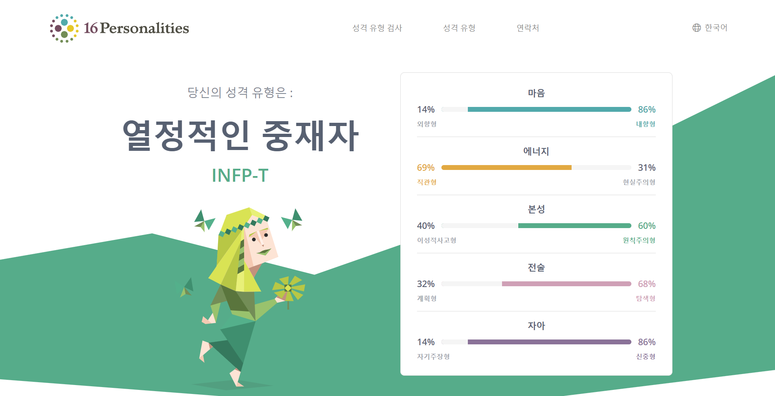The width and height of the screenshot is (775, 396).
Task: Click the 열정적인 중재자 heading
Action: 240,136
